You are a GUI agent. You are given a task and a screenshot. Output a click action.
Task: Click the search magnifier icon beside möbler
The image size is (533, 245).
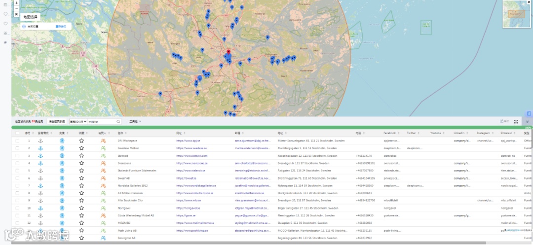coord(118,121)
